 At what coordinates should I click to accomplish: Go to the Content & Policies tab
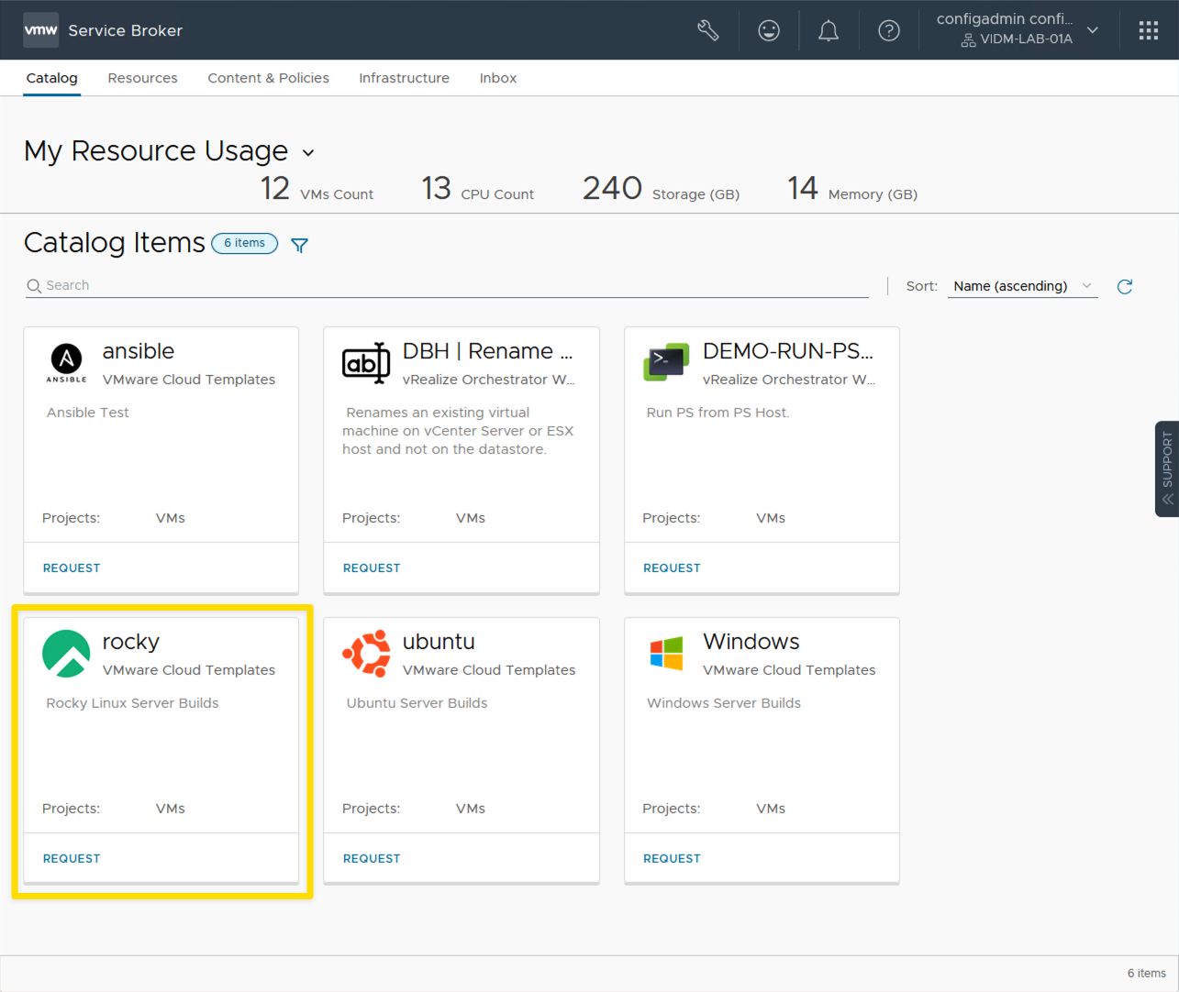click(268, 78)
